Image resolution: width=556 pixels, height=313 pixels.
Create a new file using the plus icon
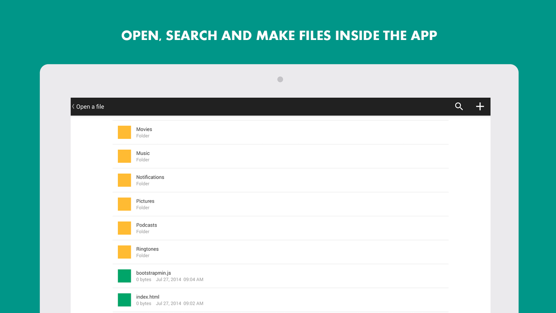[x=480, y=106]
